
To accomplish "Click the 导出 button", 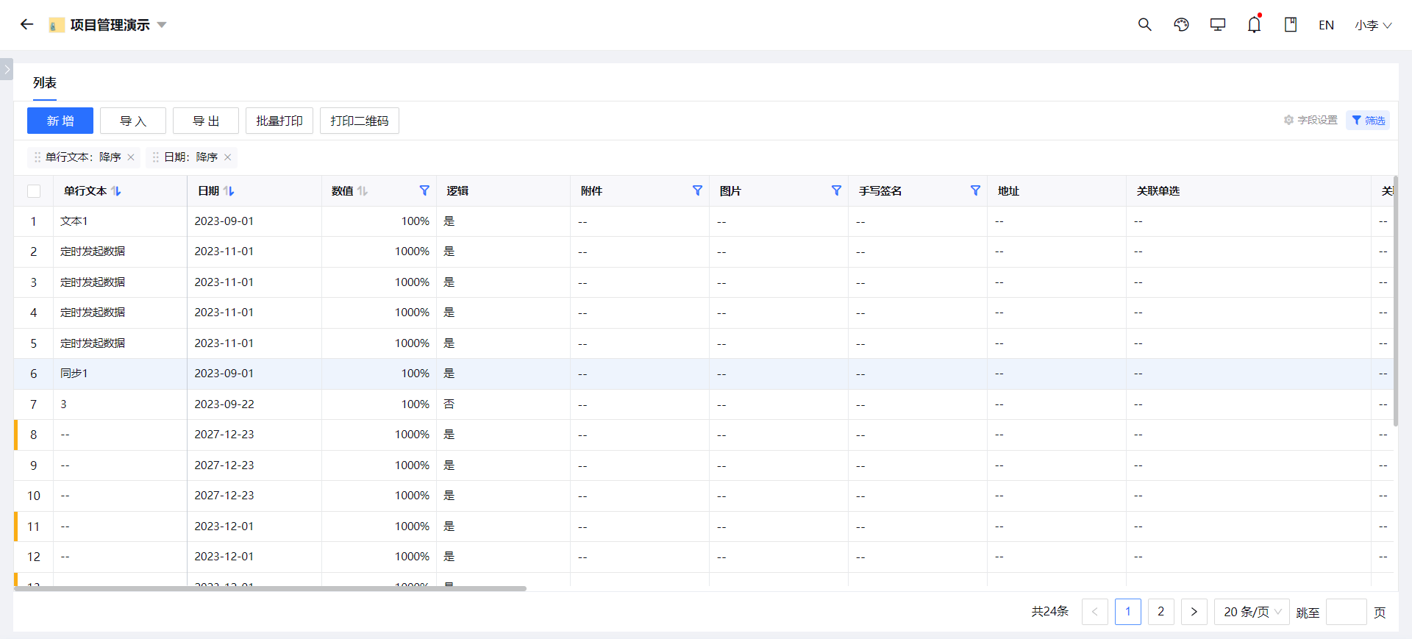I will 206,121.
